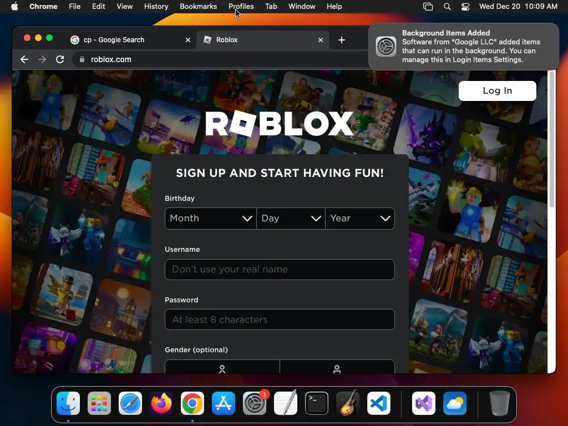Click Chrome's back arrow button
The image size is (568, 426).
point(24,59)
